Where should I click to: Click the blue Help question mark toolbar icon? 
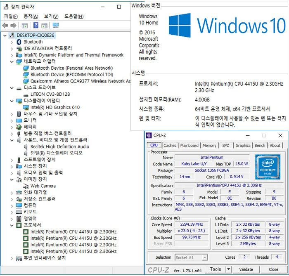coord(36,25)
